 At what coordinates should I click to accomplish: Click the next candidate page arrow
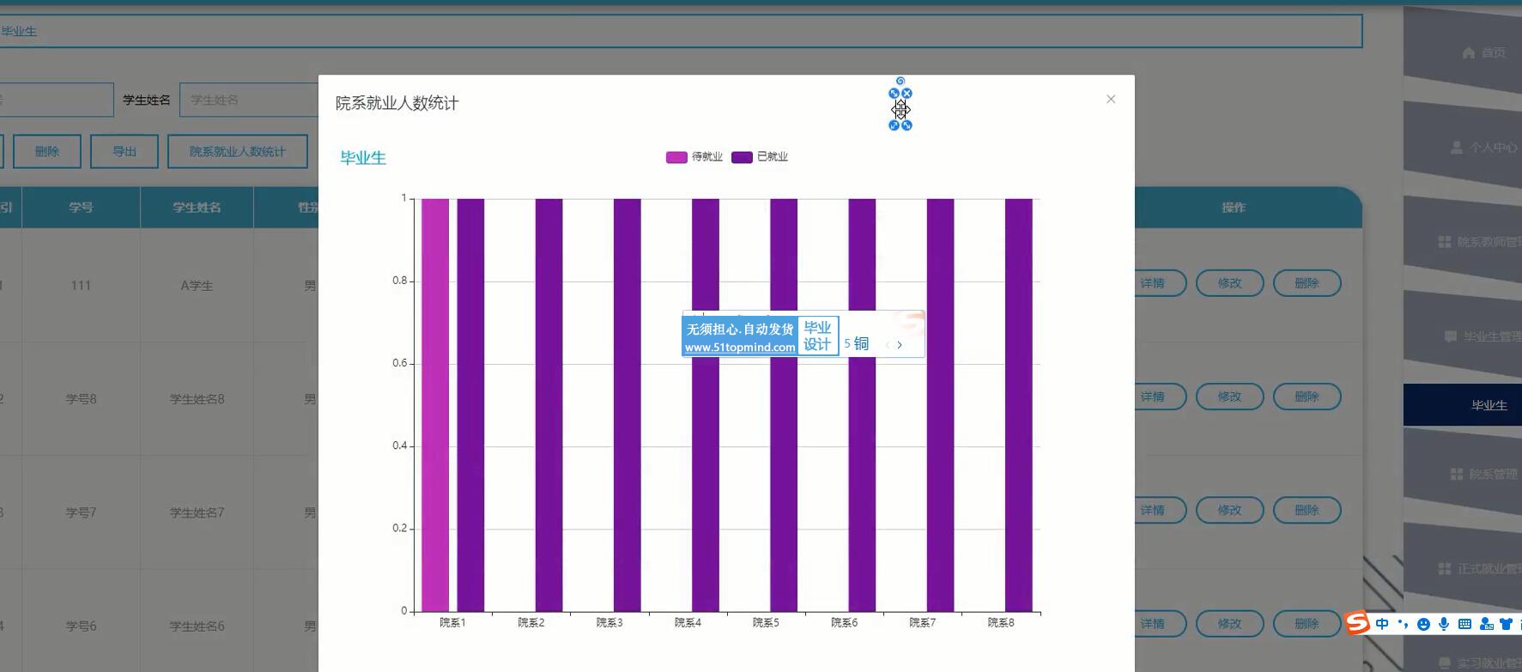click(900, 345)
